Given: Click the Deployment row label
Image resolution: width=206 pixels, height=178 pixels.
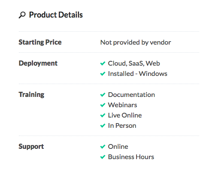Looking at the screenshot, I should coord(38,63).
